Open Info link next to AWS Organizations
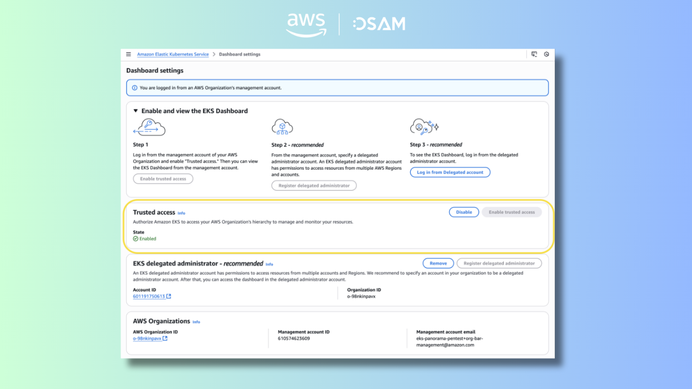The height and width of the screenshot is (389, 692). pos(196,322)
